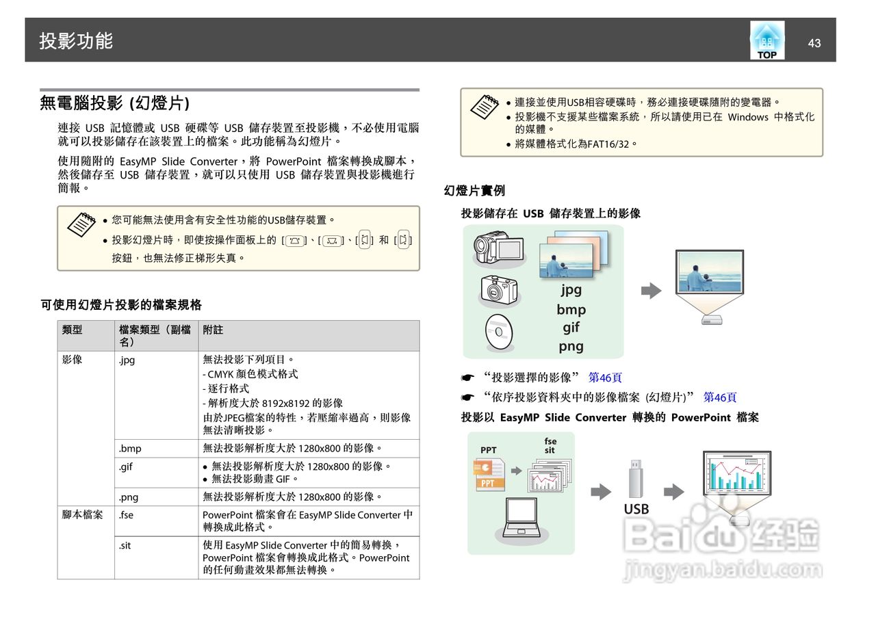This screenshot has width=876, height=619.
Task: Click header title 投影功能
Action: click(76, 40)
